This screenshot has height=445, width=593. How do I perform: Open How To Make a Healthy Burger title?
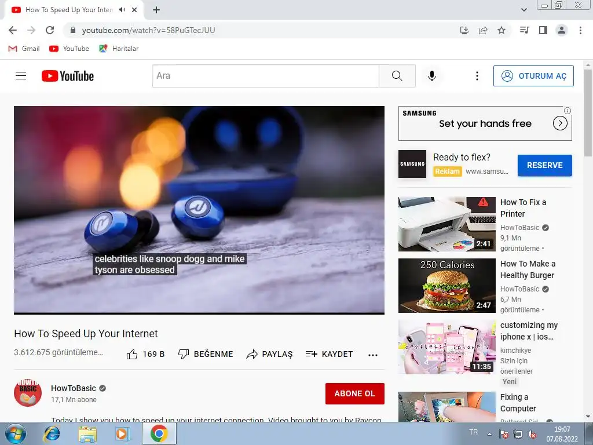point(528,269)
